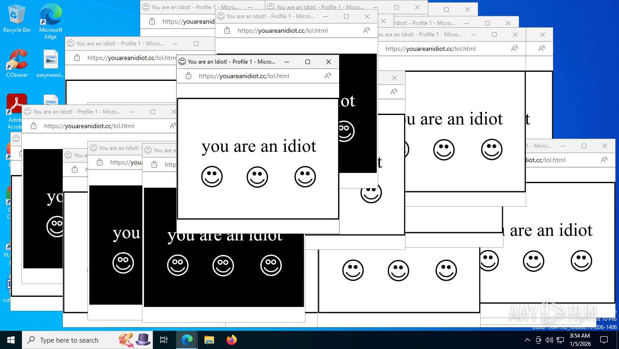Open the Recycle Bin desktop icon

click(17, 19)
